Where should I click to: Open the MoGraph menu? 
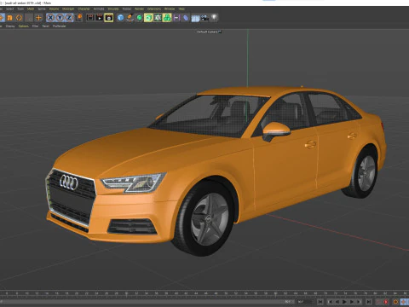[68, 9]
